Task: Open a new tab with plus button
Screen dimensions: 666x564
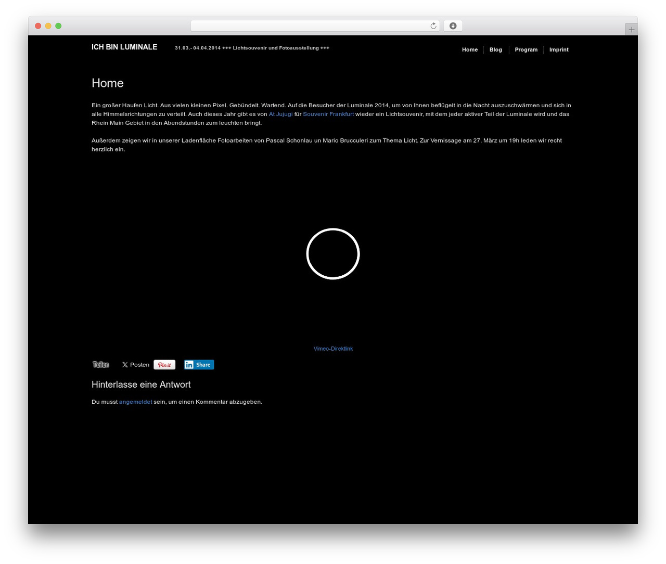Action: pyautogui.click(x=631, y=30)
